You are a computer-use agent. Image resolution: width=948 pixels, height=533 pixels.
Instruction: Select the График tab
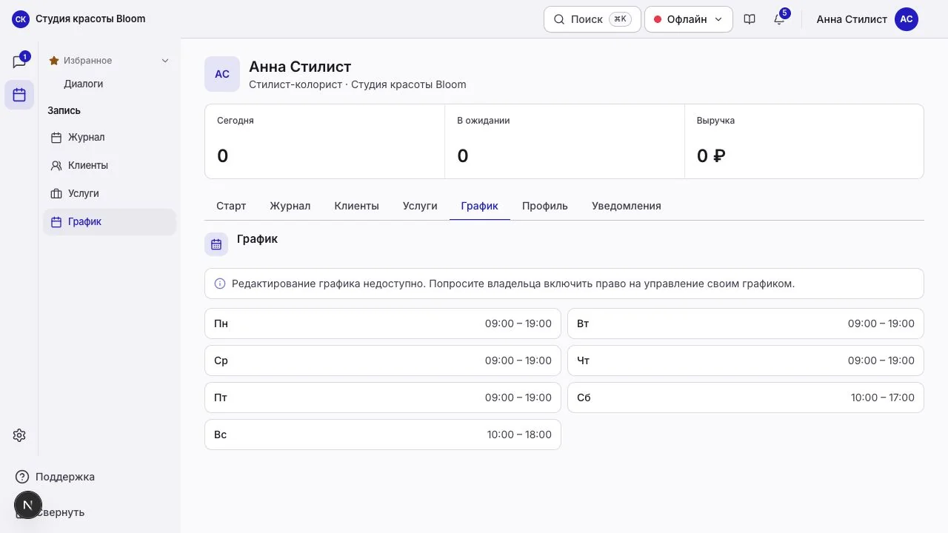(x=480, y=206)
